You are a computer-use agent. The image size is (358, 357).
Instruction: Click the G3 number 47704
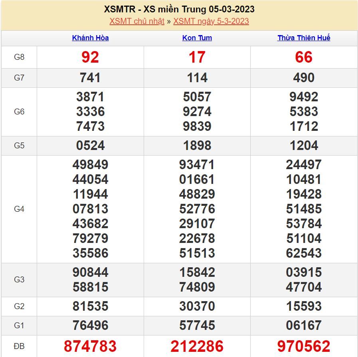pyautogui.click(x=304, y=287)
